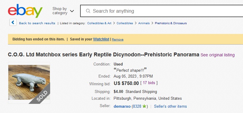Click the 8328 feedback score

point(137,107)
